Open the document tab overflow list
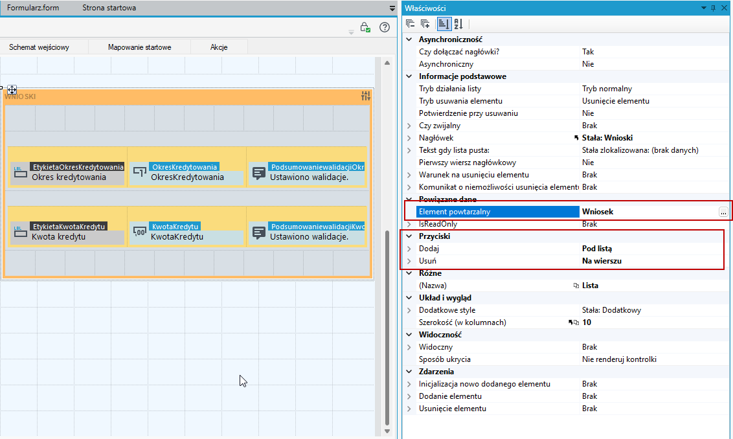This screenshot has height=439, width=733. coord(392,8)
